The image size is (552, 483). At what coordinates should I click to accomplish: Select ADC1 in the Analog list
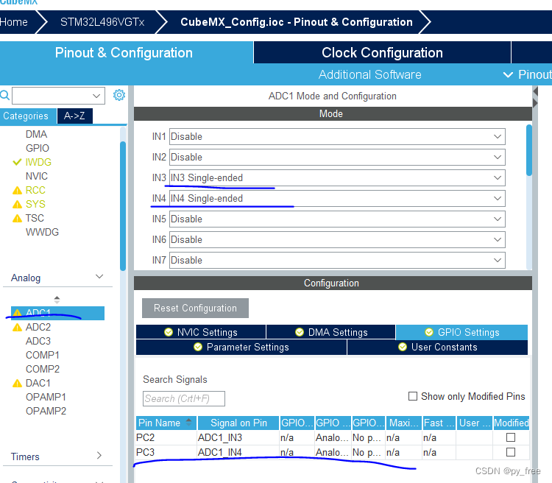[57, 313]
